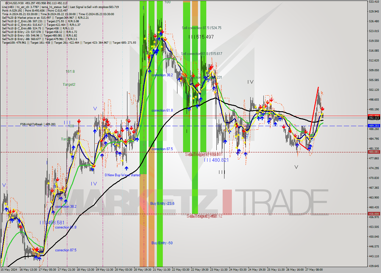The width and height of the screenshot is (381, 273).
Task: Click the red 492.908 price tag on axis
Action: [374, 116]
